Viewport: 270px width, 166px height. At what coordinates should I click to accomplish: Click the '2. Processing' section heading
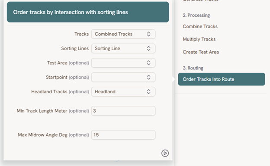pos(196,15)
